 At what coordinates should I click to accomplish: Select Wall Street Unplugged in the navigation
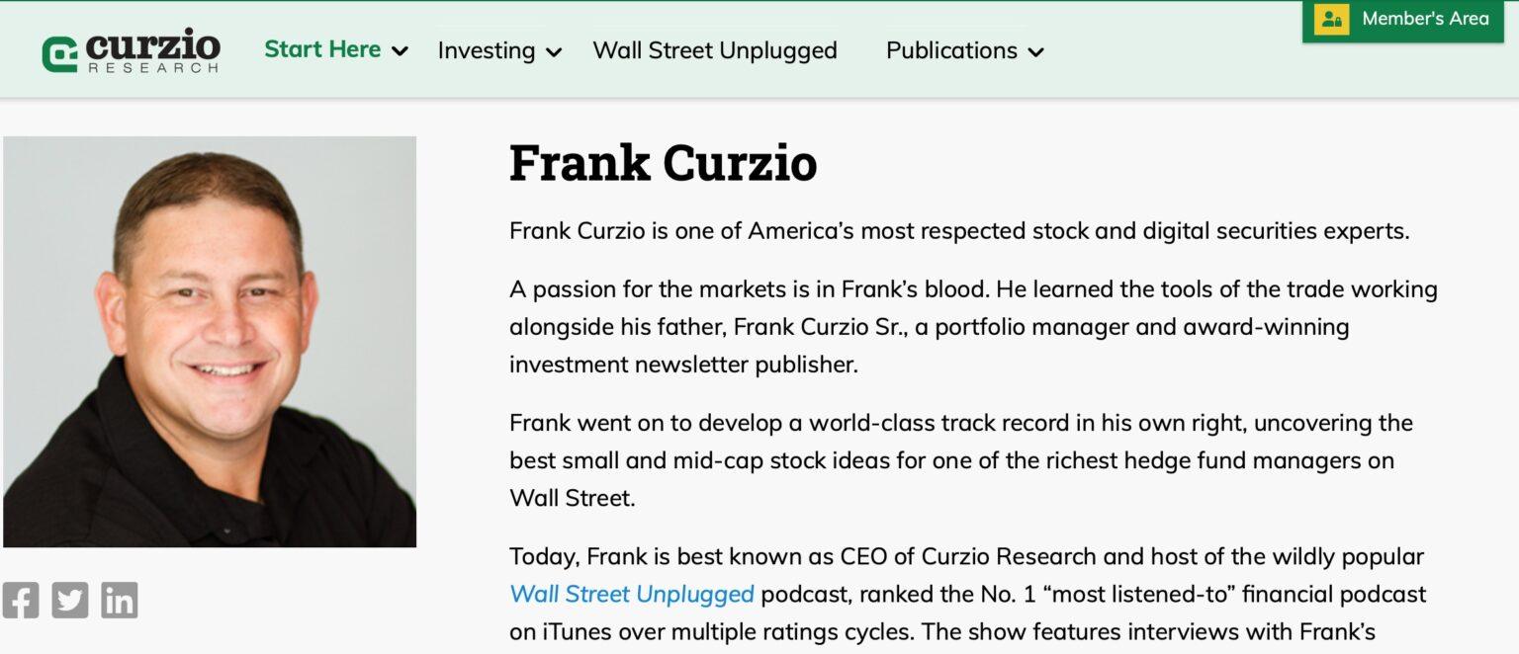714,50
